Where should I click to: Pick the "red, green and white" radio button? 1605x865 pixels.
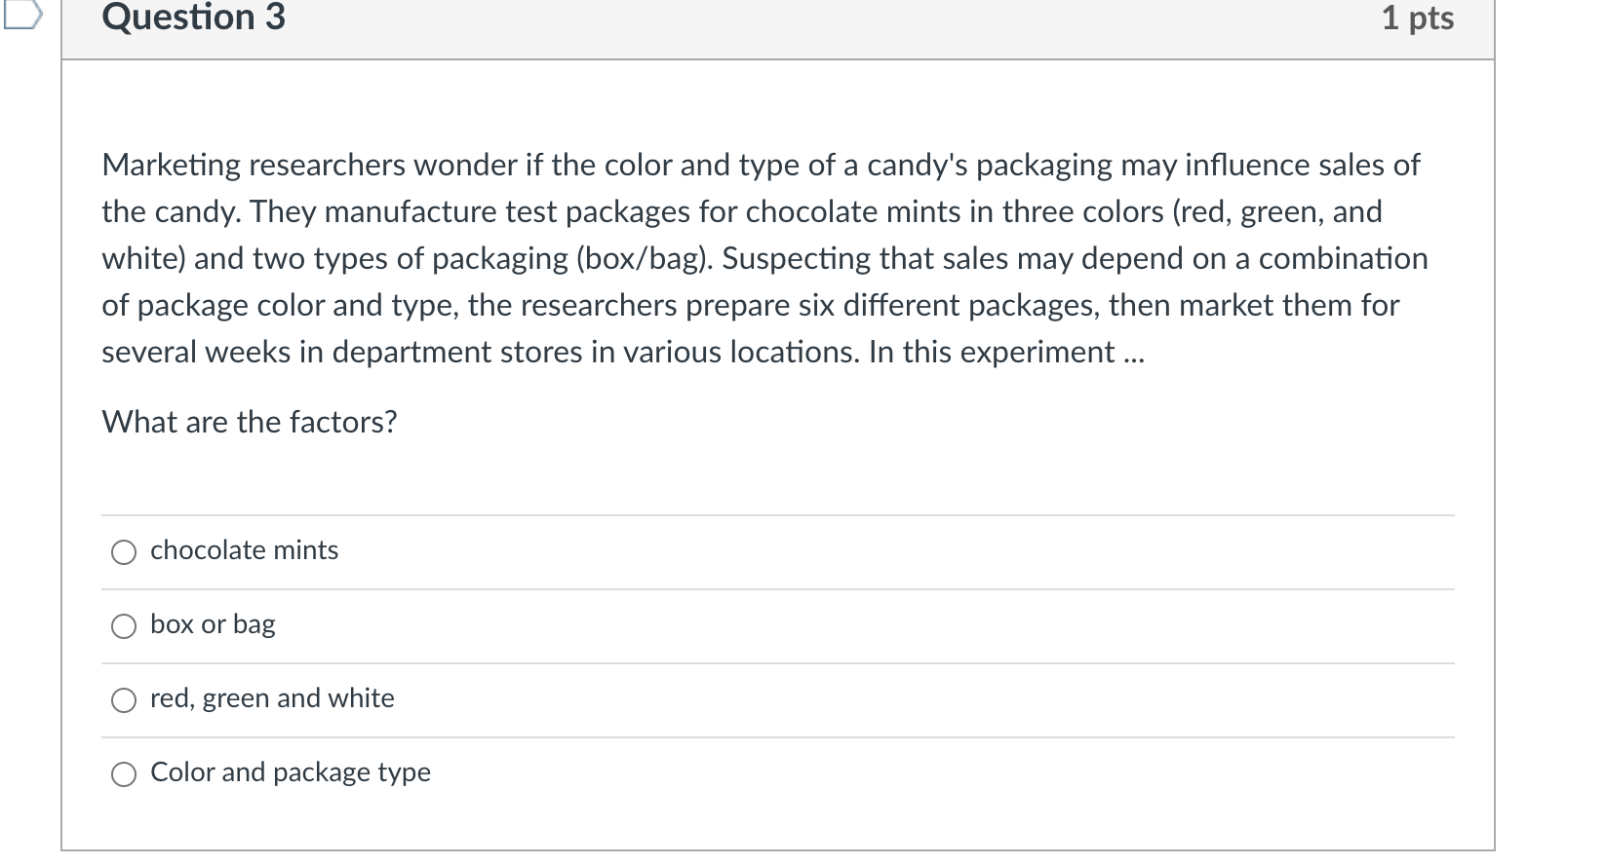point(124,701)
